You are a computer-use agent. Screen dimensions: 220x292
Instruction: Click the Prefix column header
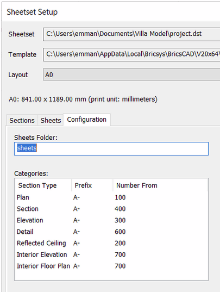(x=92, y=185)
